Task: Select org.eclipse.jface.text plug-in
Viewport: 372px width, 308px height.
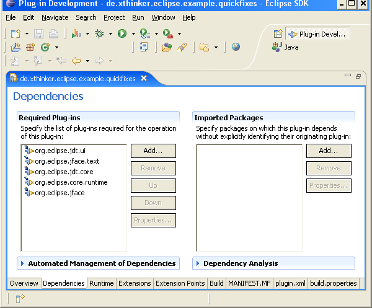Action: [61, 161]
